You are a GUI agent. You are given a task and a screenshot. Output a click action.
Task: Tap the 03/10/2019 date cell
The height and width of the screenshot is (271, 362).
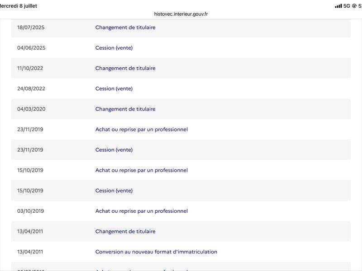coord(30,211)
